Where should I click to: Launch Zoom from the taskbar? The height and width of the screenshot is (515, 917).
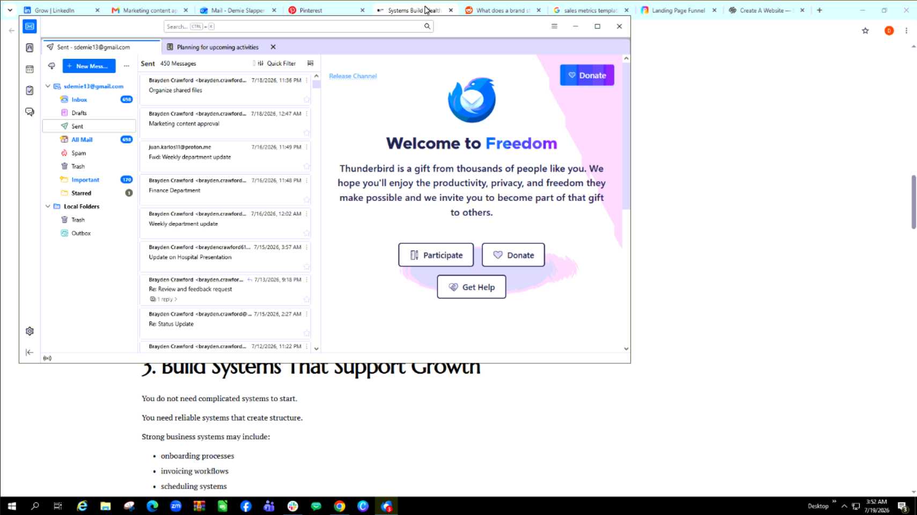pos(176,506)
